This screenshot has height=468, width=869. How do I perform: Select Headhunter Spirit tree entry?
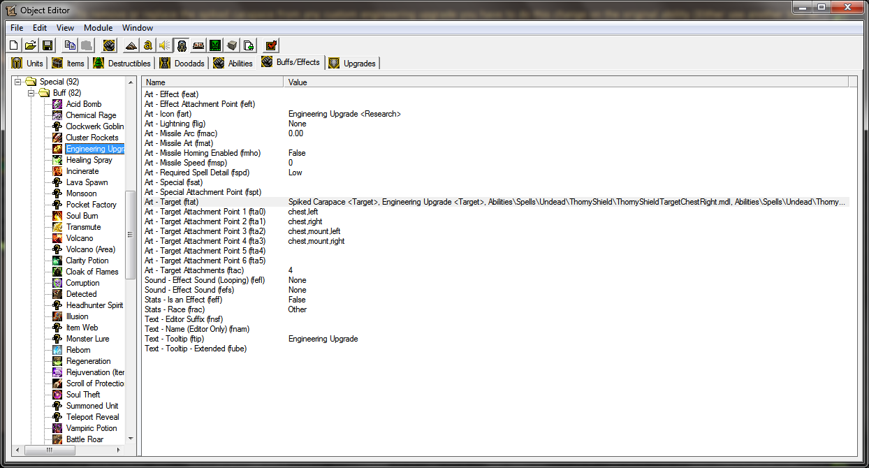click(x=94, y=305)
